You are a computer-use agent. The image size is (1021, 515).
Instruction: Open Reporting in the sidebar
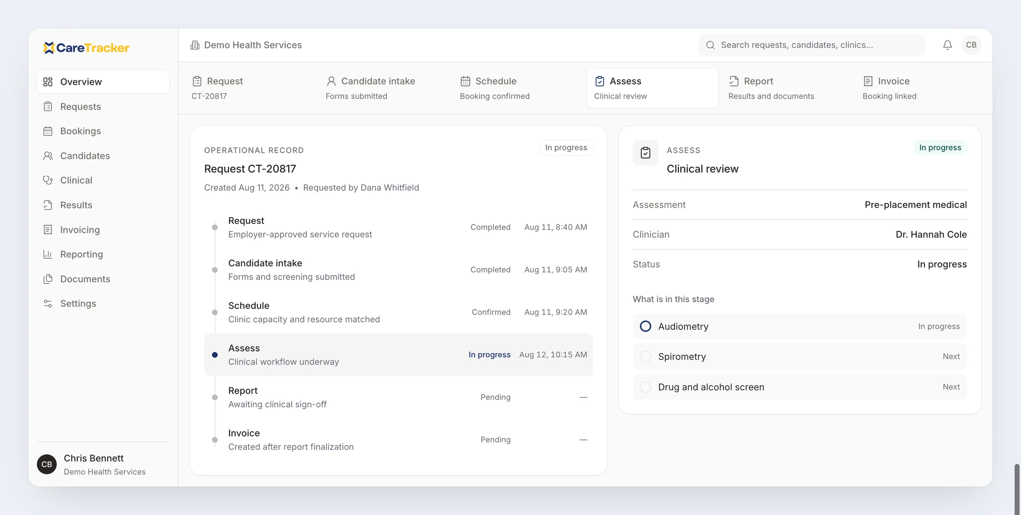tap(103, 254)
